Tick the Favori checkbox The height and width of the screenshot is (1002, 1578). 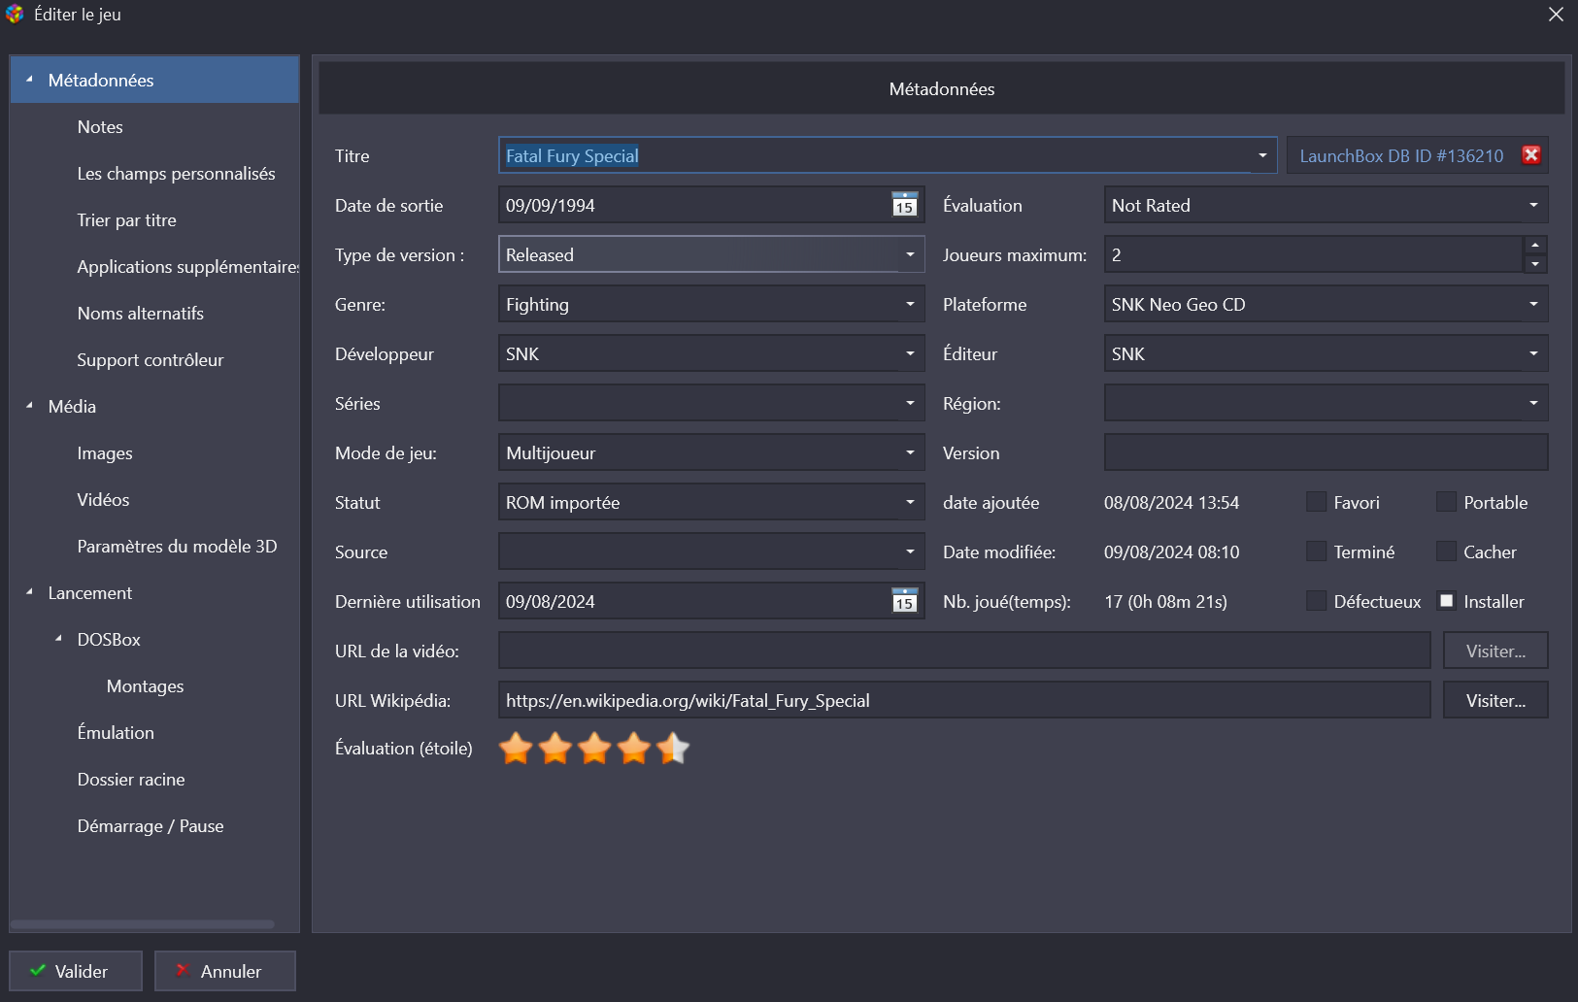click(x=1316, y=502)
